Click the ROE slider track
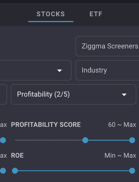This screenshot has width=139, height=182. click(x=73, y=171)
